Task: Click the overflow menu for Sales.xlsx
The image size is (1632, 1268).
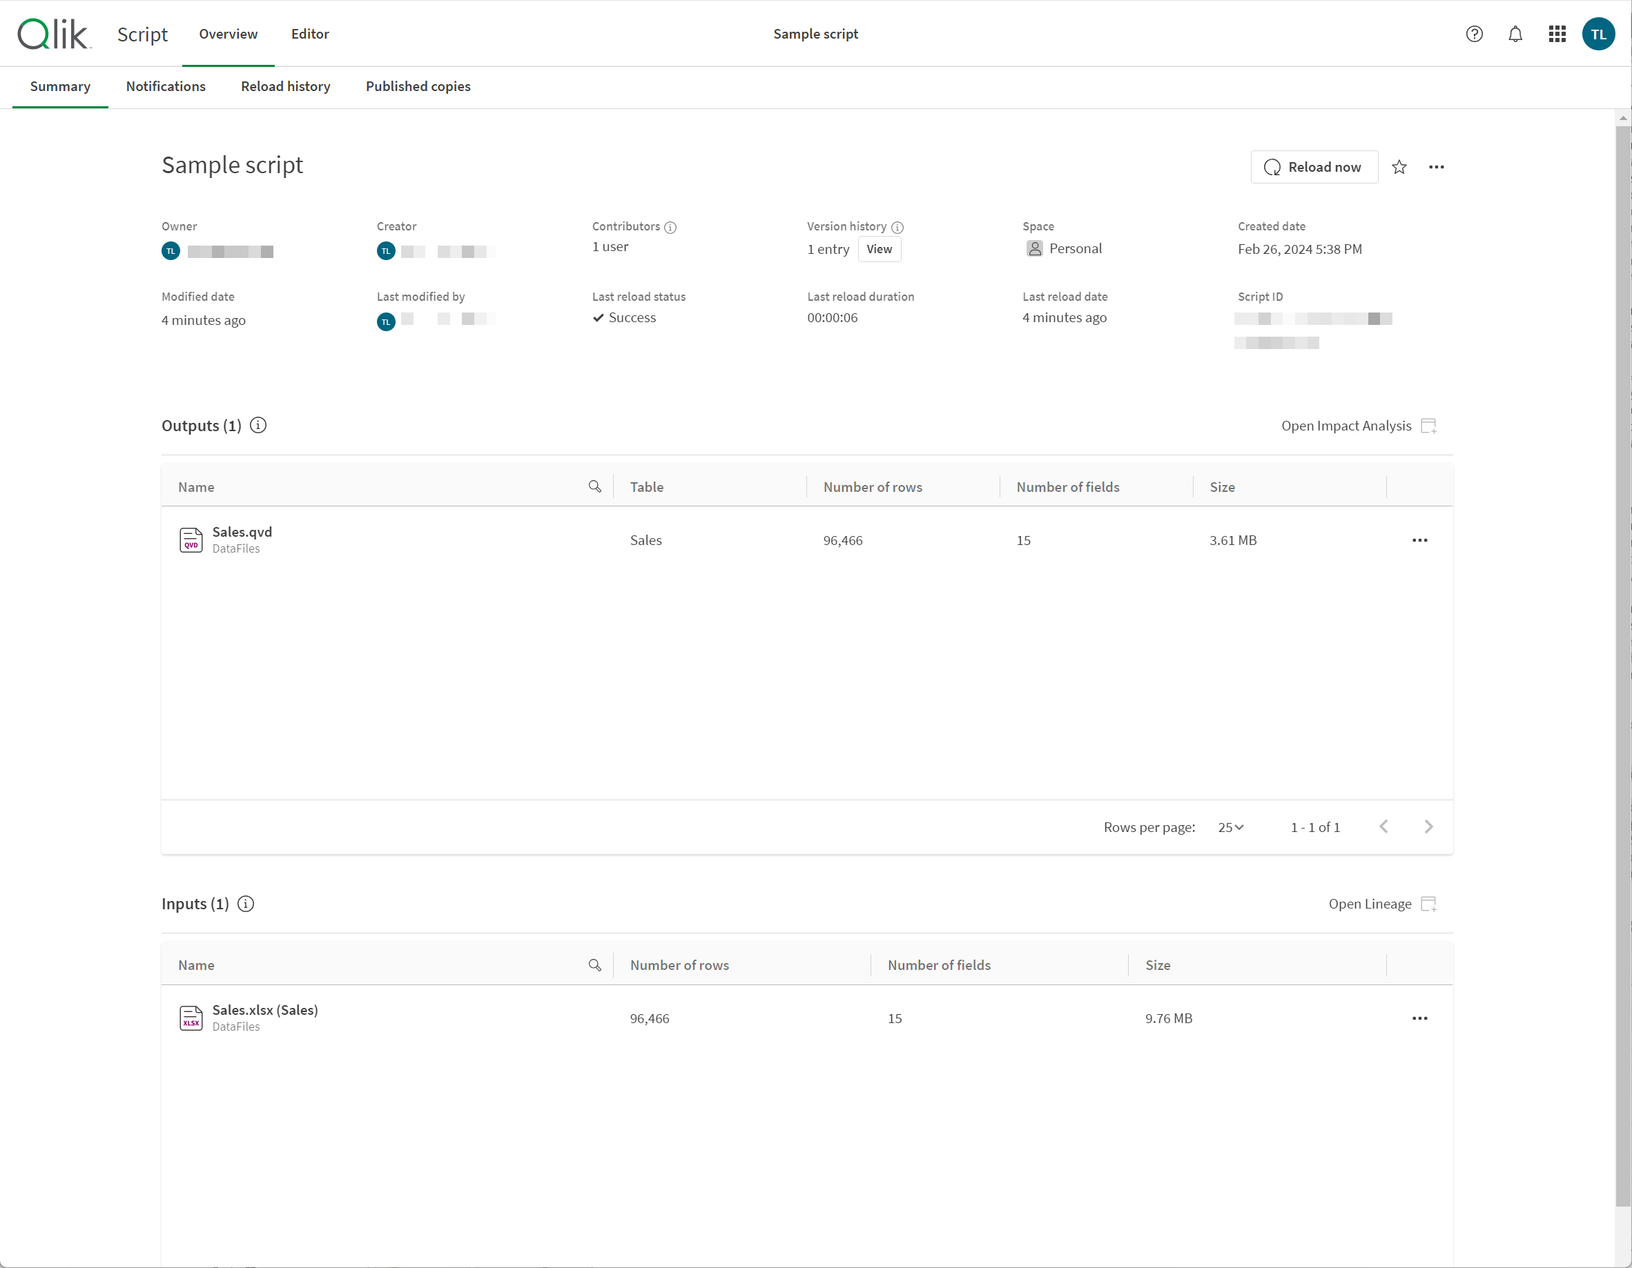Action: point(1420,1018)
